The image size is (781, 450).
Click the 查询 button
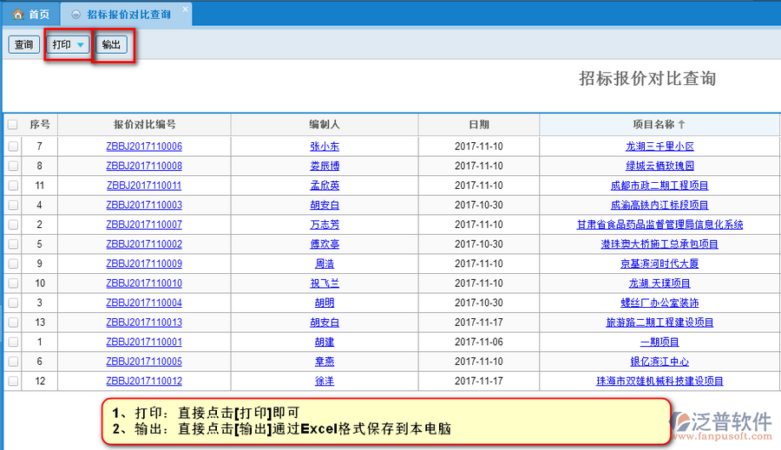point(23,45)
